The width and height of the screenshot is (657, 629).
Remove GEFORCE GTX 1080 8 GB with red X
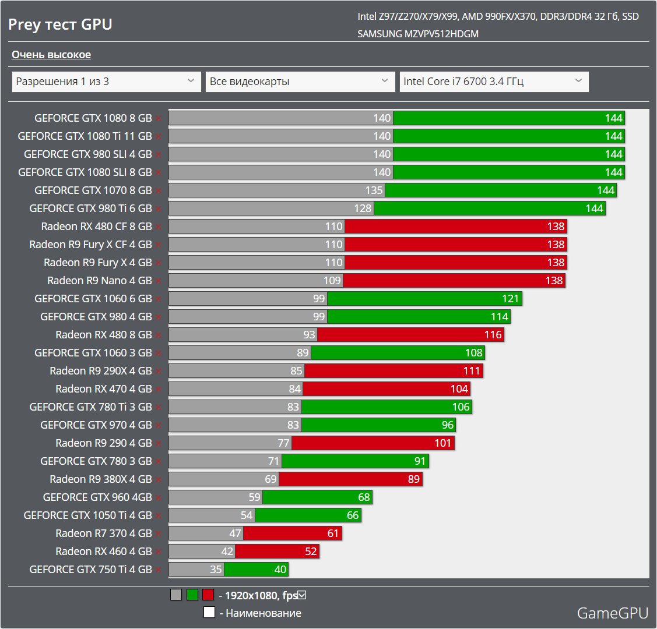pyautogui.click(x=159, y=118)
